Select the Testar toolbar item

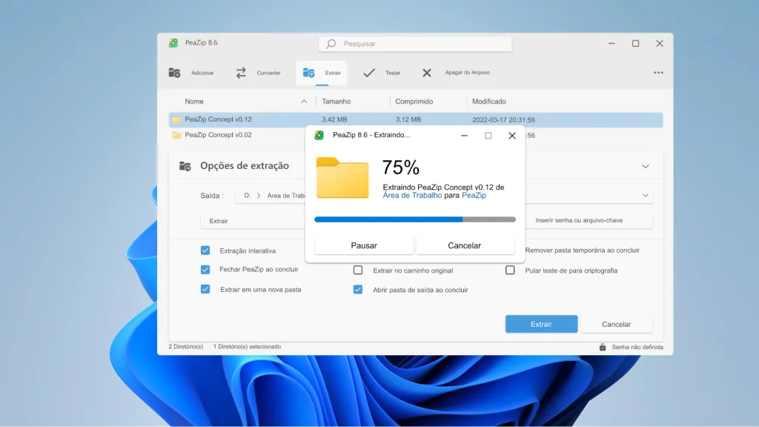pos(382,73)
